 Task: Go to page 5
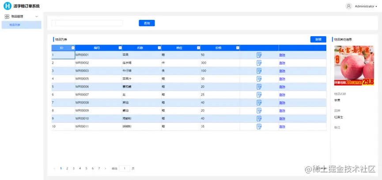coord(86,169)
